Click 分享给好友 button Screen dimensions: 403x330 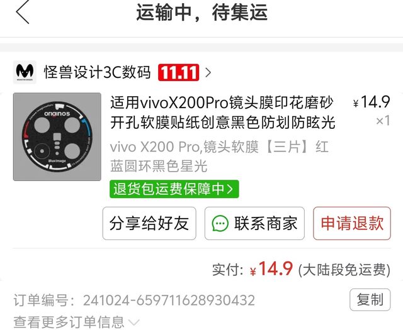(149, 223)
